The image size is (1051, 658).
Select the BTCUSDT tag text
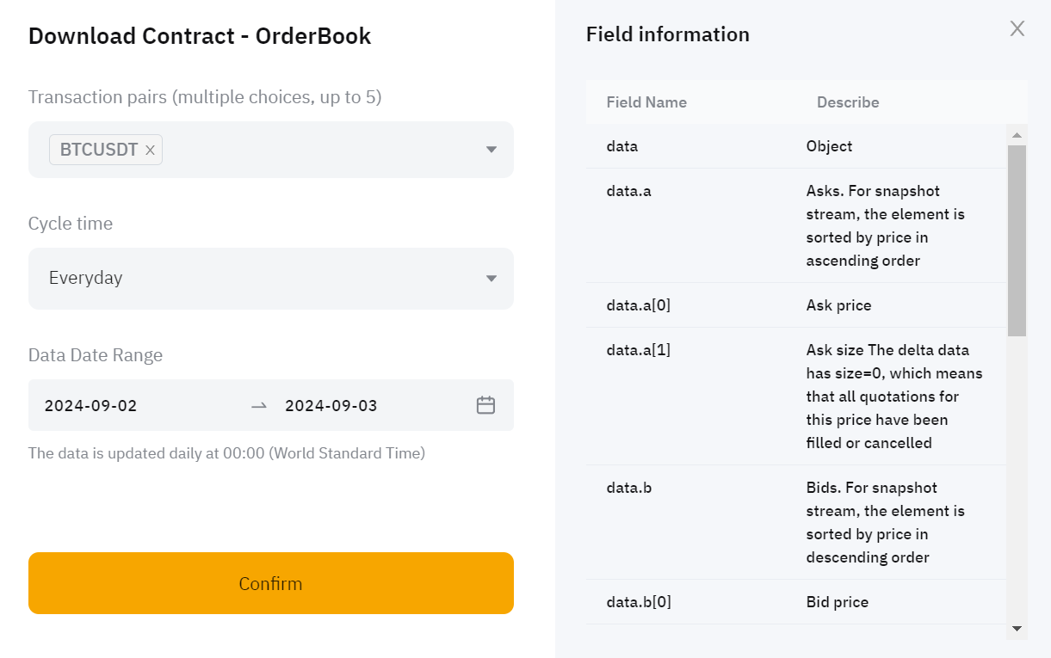(x=99, y=150)
